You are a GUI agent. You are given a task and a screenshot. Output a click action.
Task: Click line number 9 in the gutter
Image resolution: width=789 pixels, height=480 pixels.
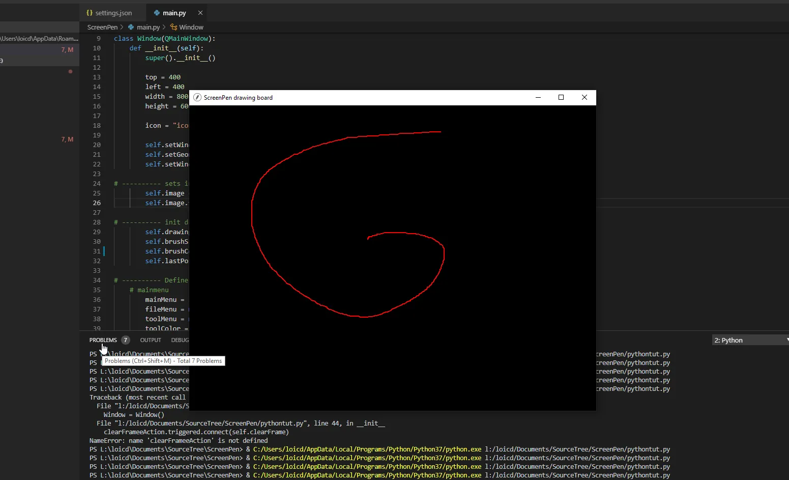point(99,39)
